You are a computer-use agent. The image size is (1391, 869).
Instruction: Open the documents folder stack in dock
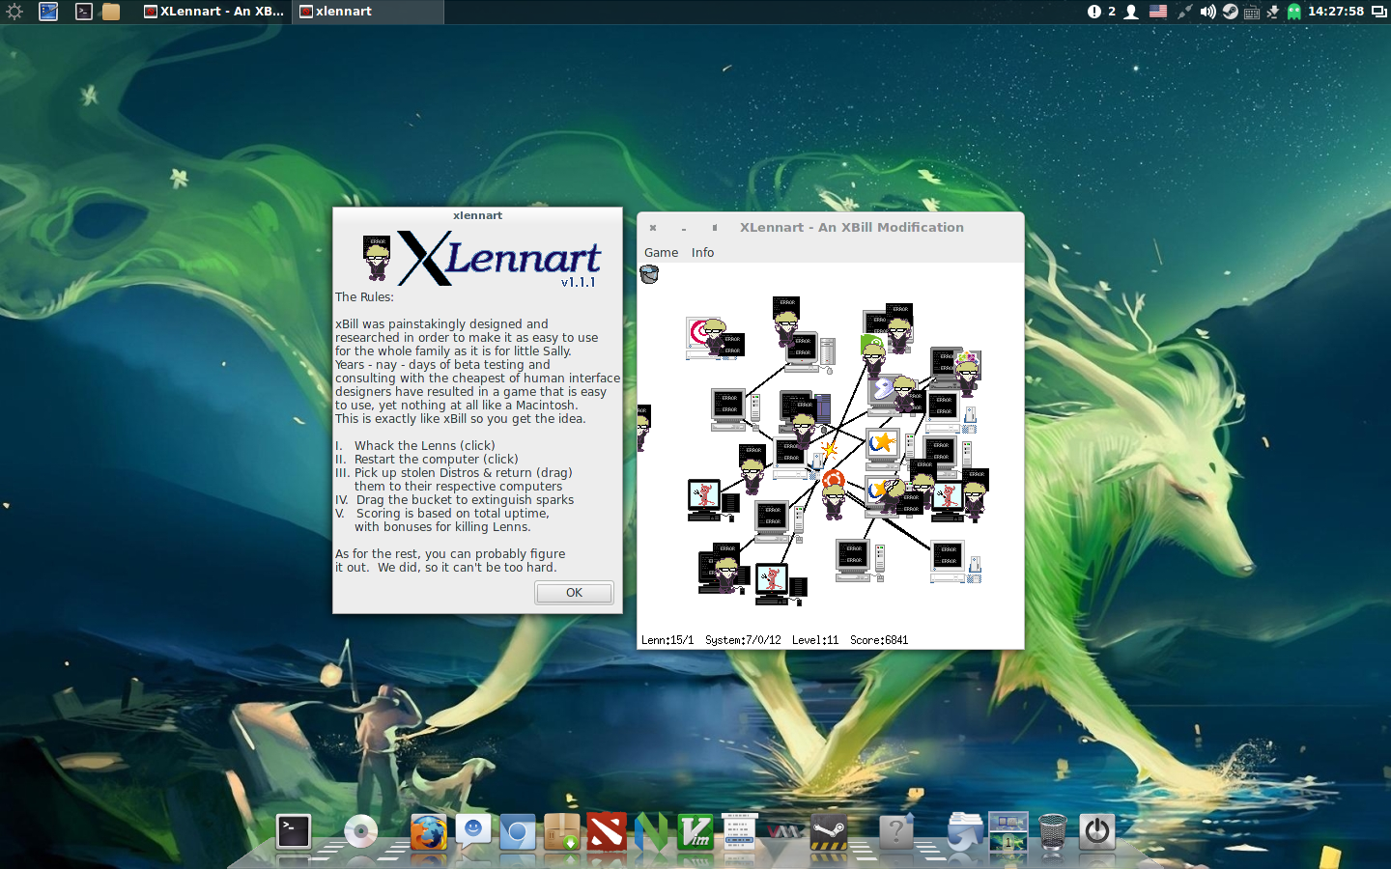pyautogui.click(x=964, y=831)
